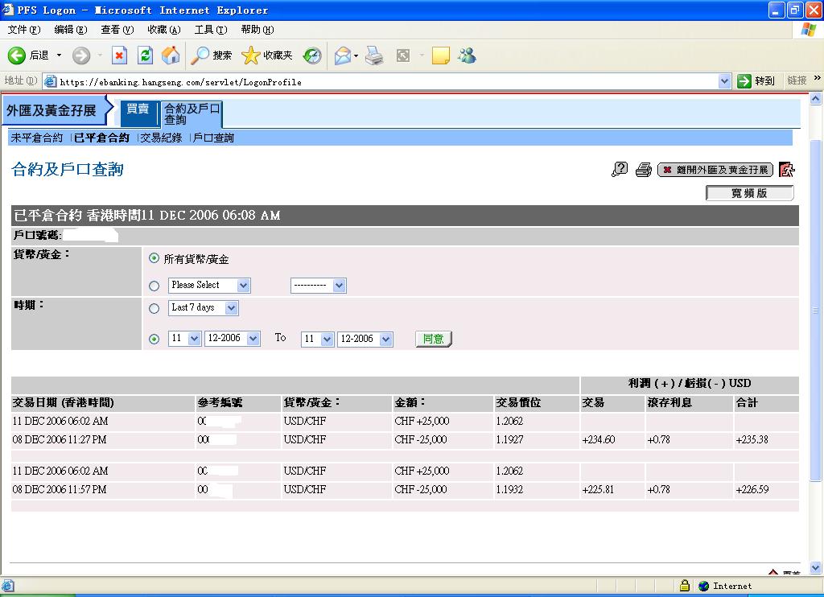Viewport: 824px width, 597px height.
Task: Open the end month 12-2006 dropdown
Action: 365,339
